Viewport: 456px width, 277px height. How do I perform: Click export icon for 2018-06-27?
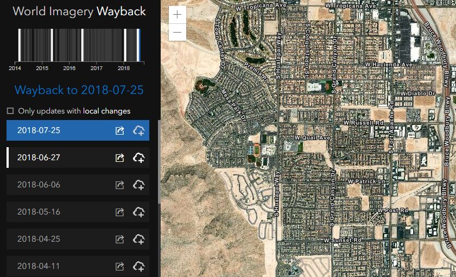120,158
